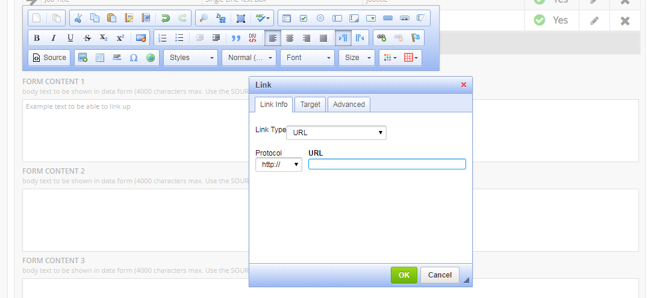Insert Special Character Omega icon
Screen dimensions: 648x298
point(134,58)
